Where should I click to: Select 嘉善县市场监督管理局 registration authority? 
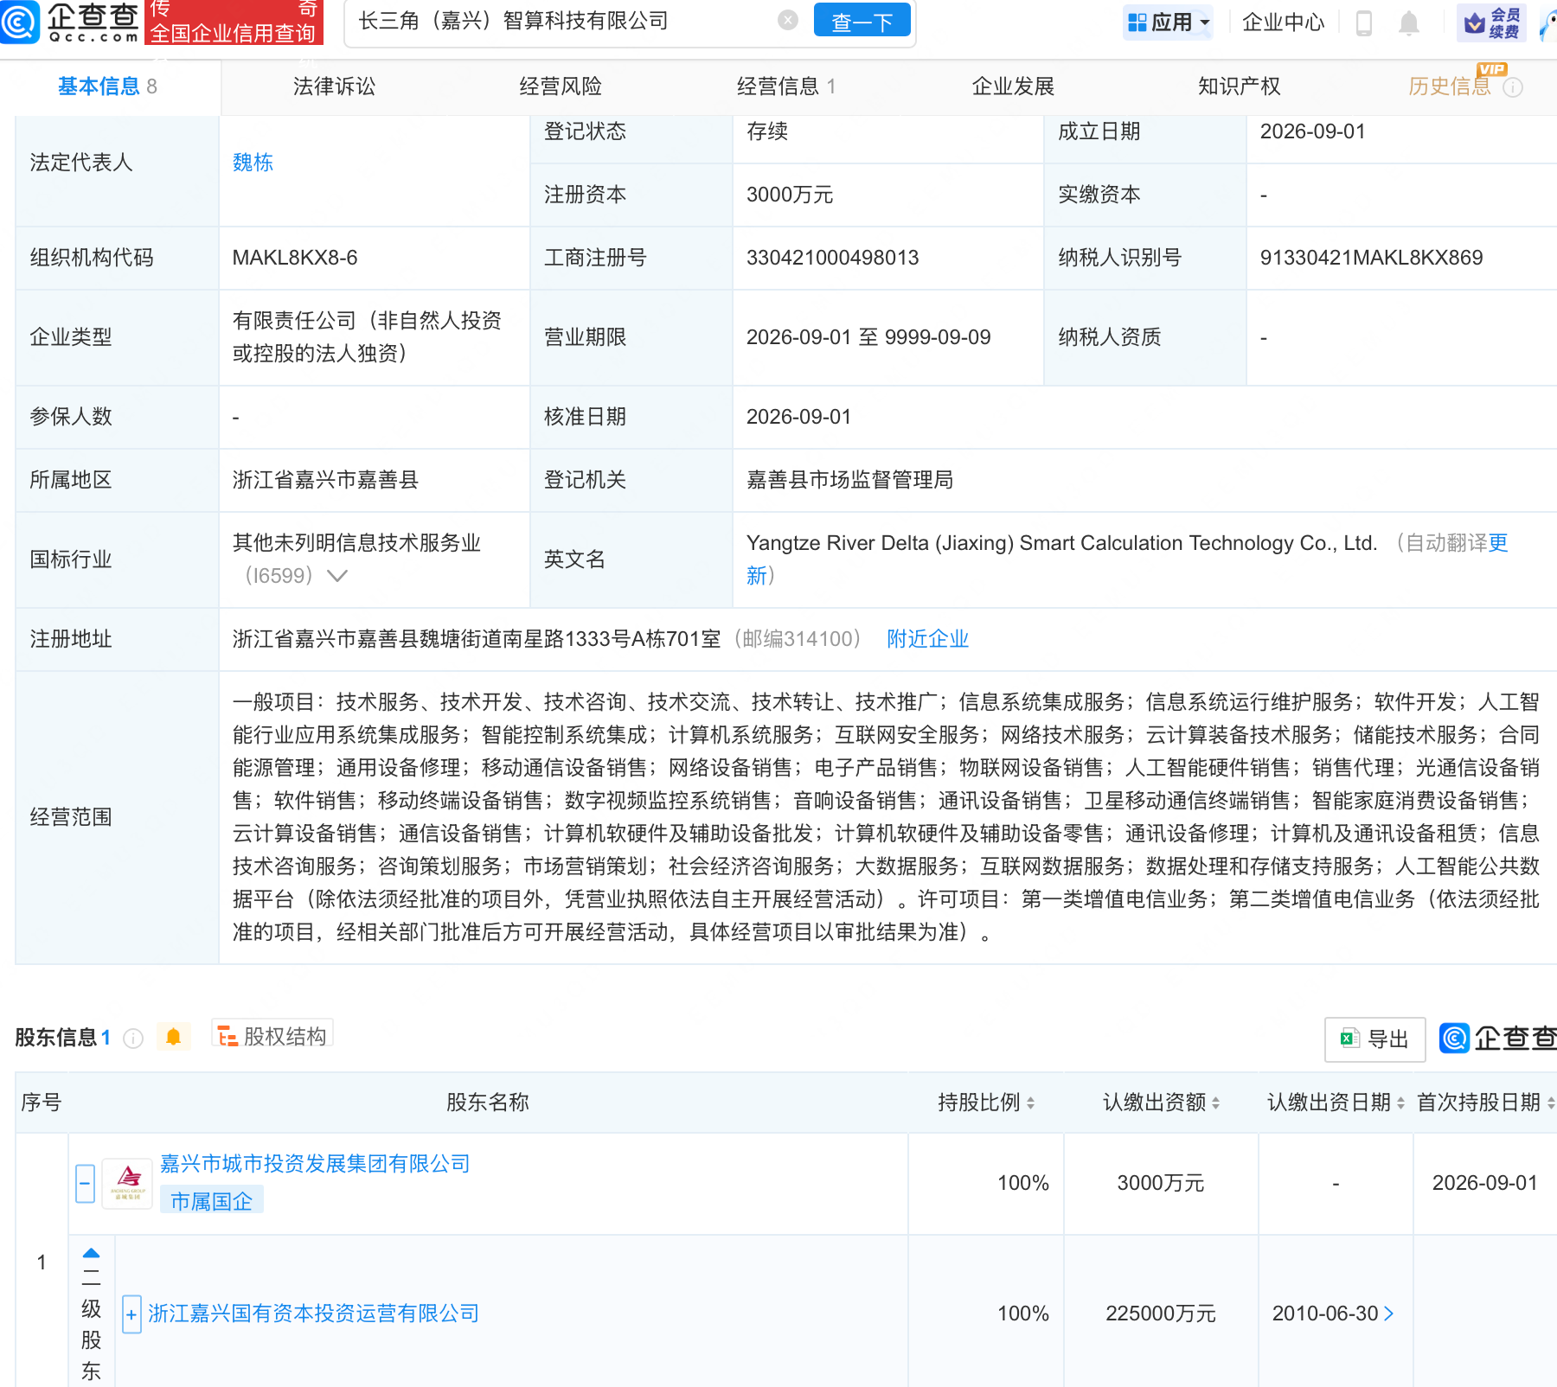click(849, 480)
